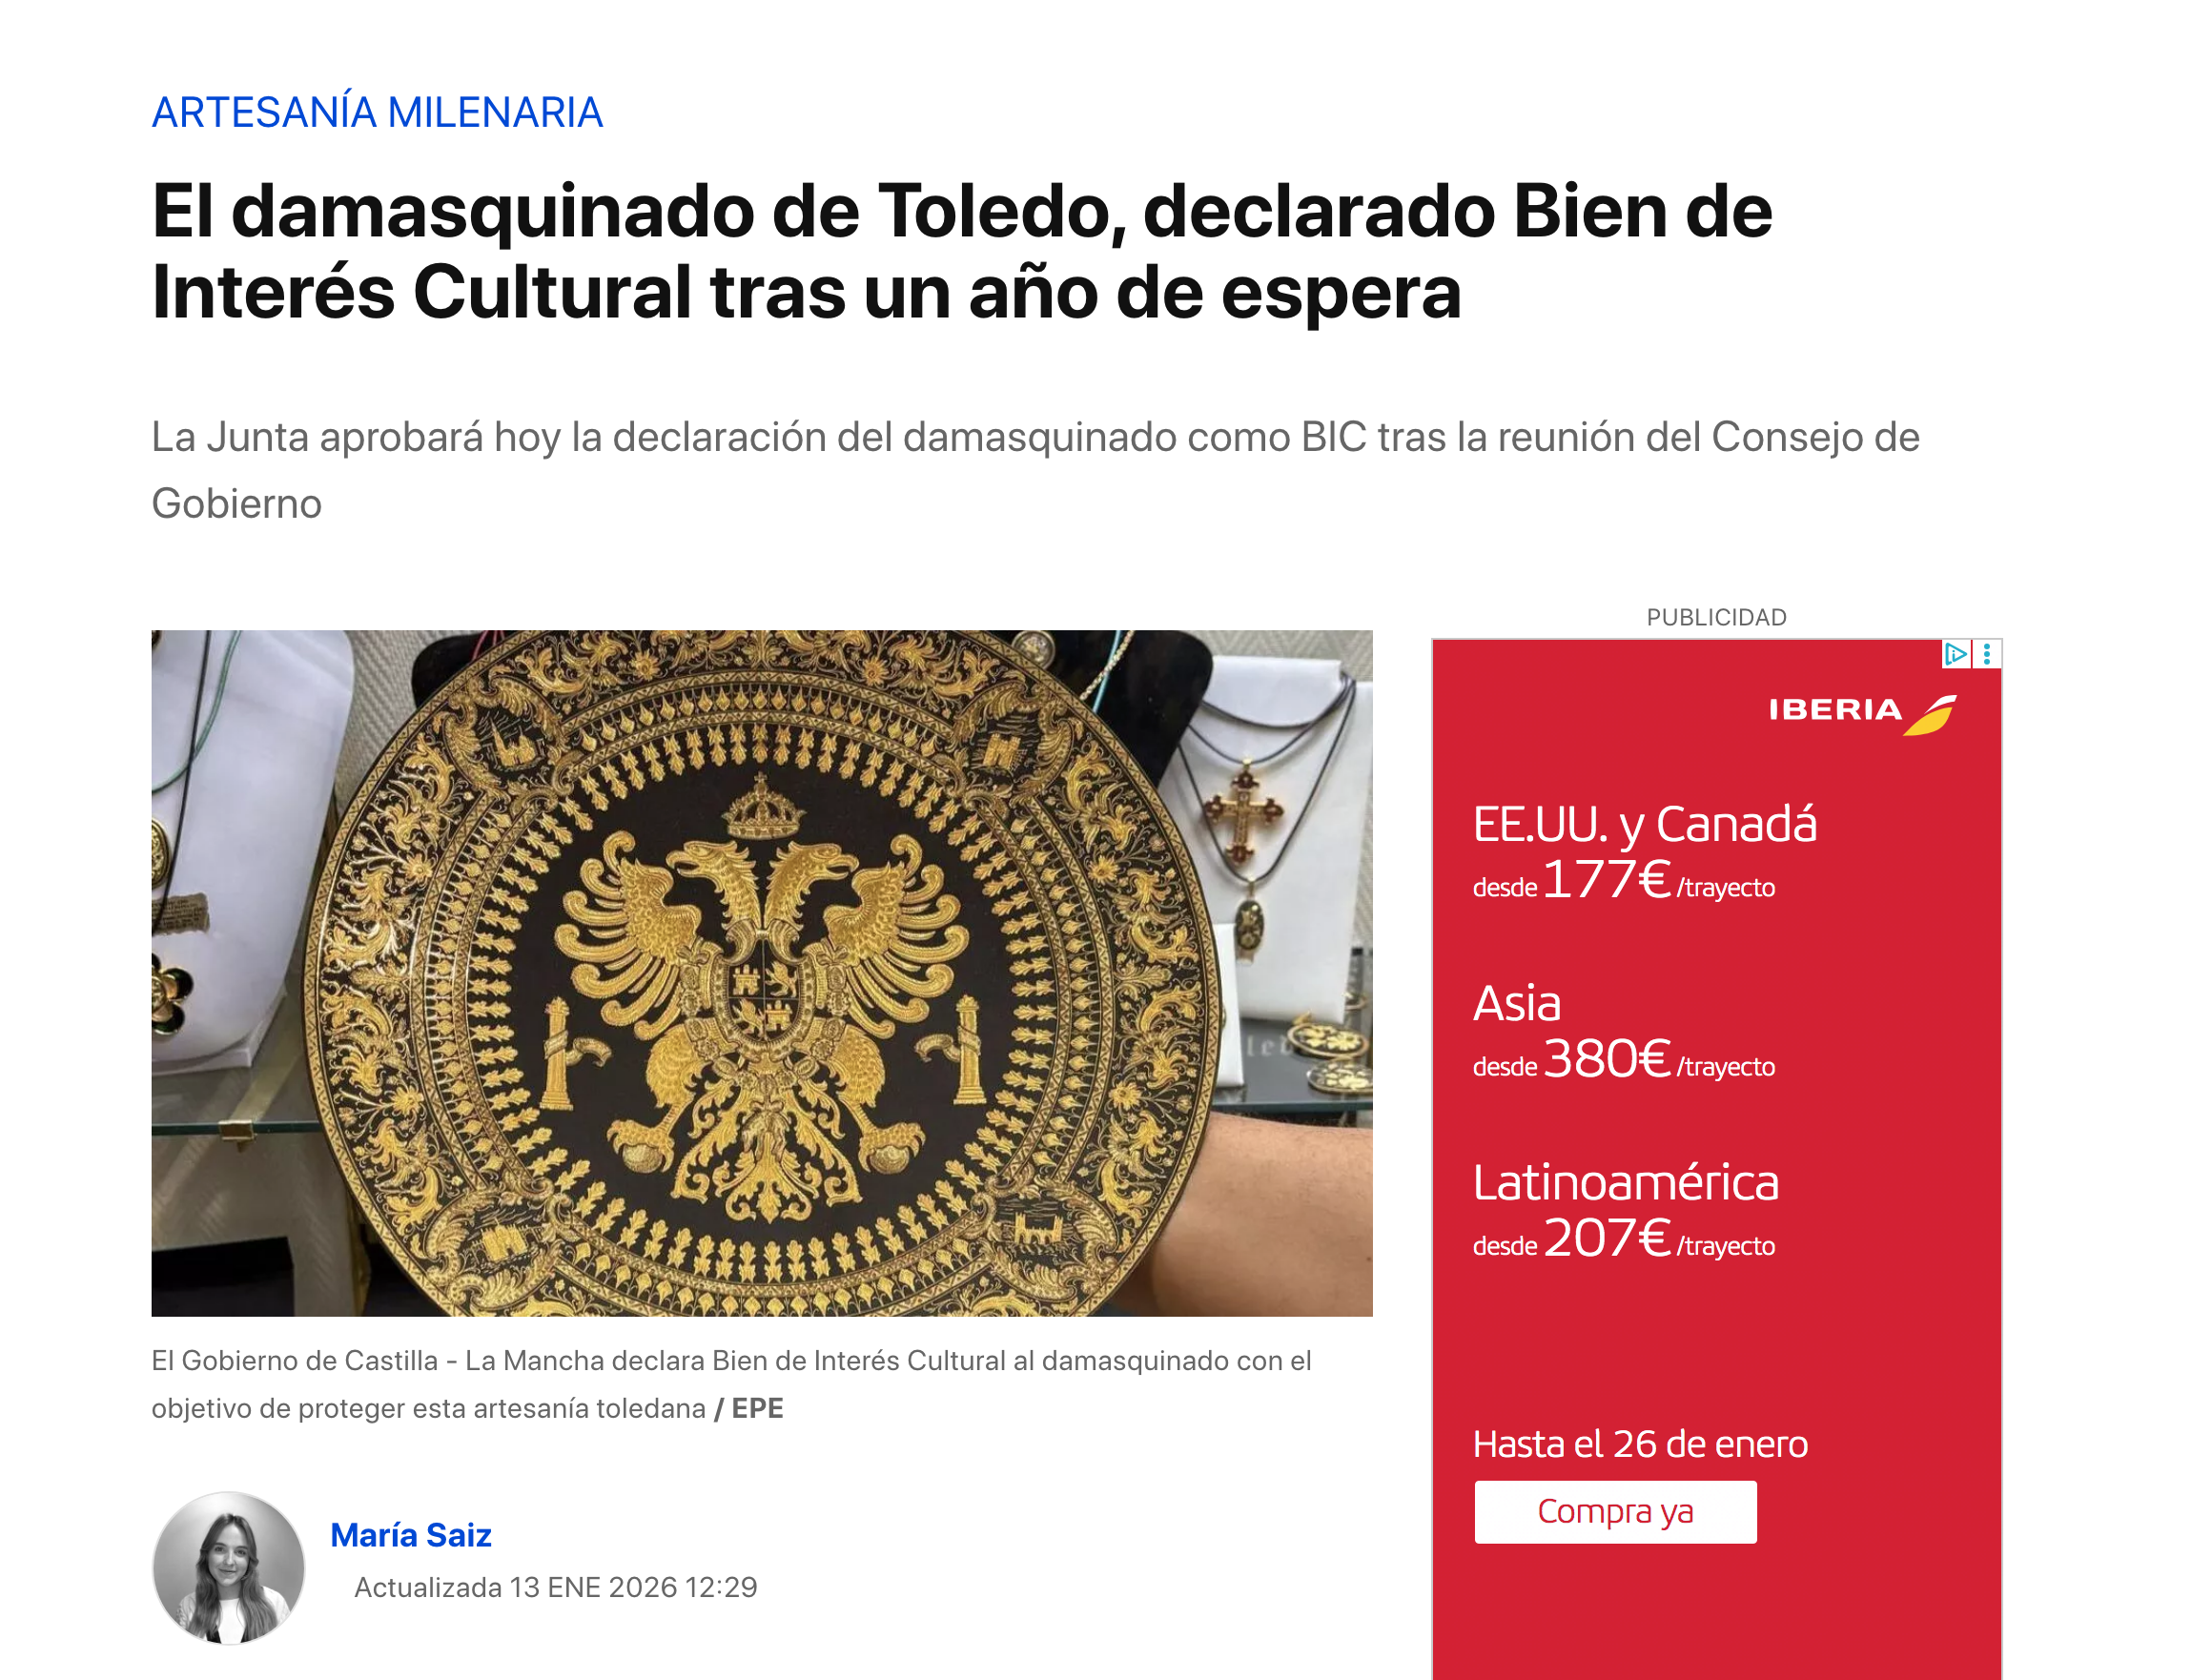Click the PUBLICIDAD label above the ad
Image resolution: width=2212 pixels, height=1680 pixels.
tap(1716, 617)
